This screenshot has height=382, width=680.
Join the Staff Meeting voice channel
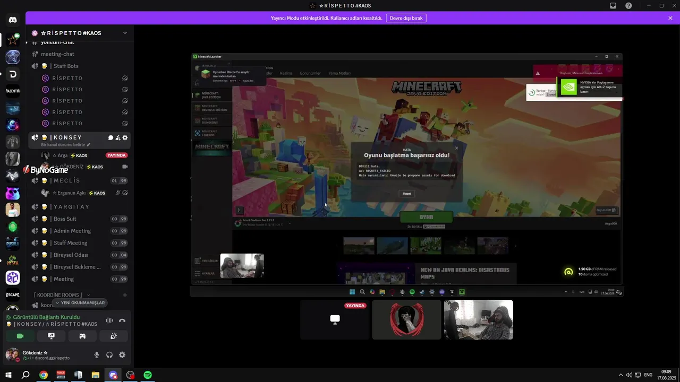click(x=80, y=243)
